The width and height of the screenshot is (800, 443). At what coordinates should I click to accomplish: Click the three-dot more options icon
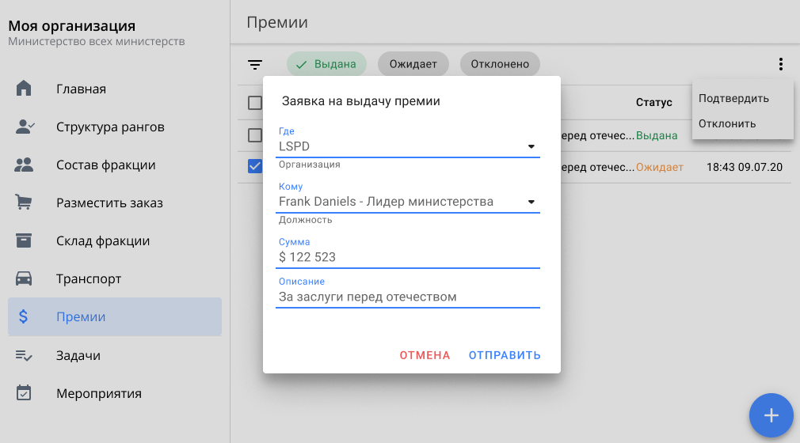click(780, 65)
